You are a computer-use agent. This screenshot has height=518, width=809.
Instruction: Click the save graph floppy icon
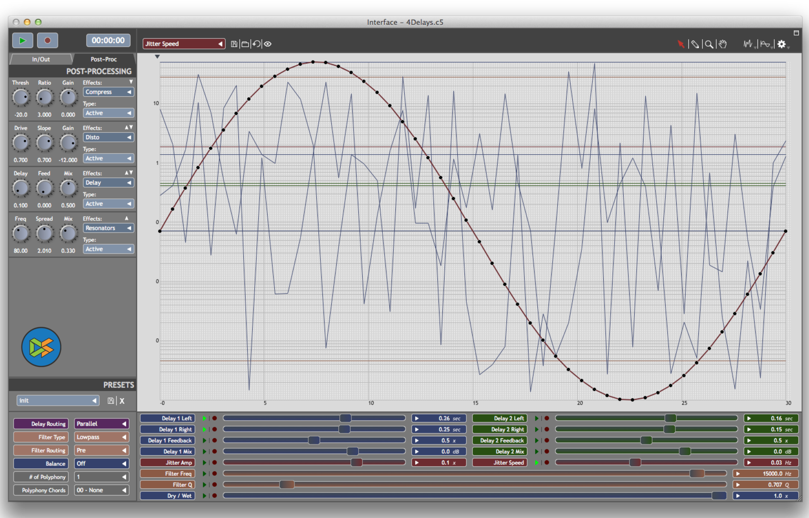coord(234,44)
